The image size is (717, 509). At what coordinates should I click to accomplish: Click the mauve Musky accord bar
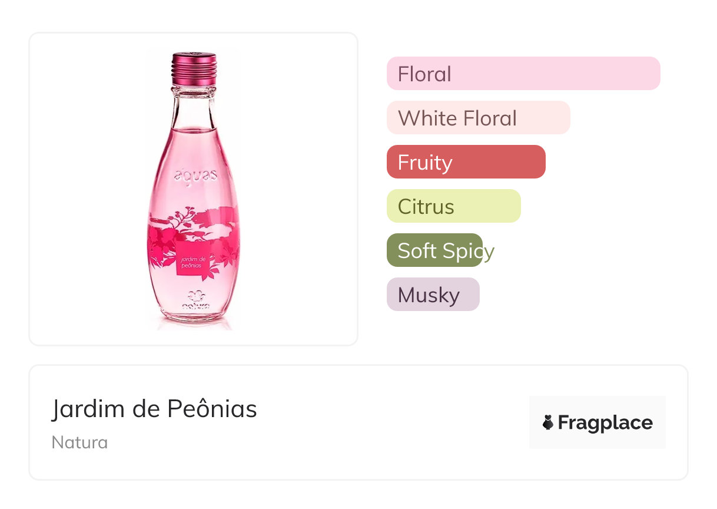click(x=433, y=295)
